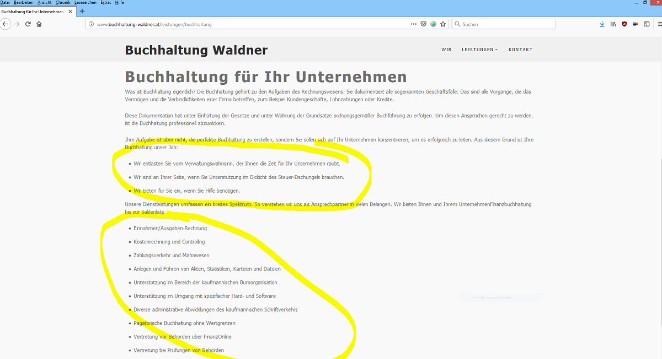Open the Kontakt page link
662x359 pixels.
(520, 50)
